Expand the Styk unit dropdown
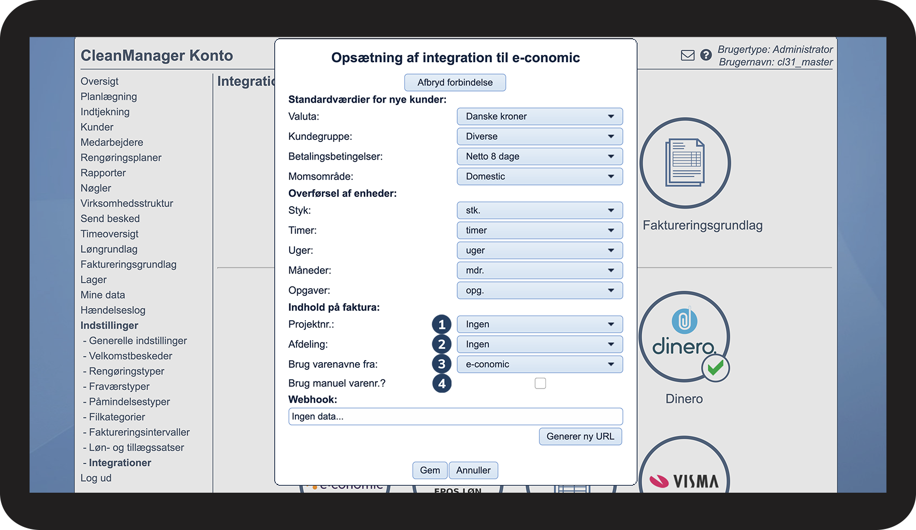 pyautogui.click(x=540, y=210)
